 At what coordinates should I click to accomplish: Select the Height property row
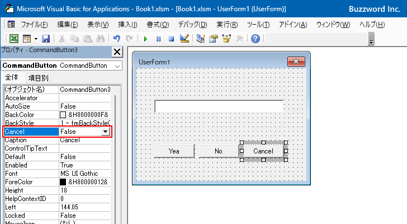point(58,190)
